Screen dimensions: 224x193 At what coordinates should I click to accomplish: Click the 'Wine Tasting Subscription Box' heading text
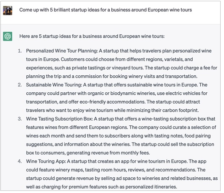coord(59,119)
